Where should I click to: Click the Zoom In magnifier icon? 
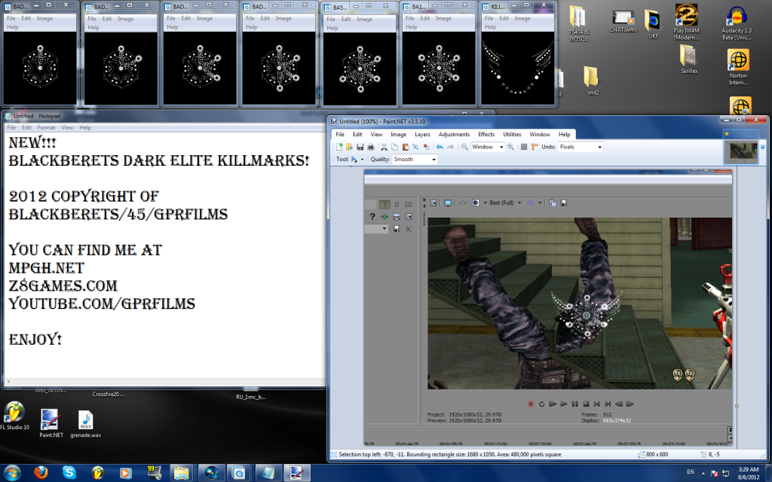tap(510, 147)
